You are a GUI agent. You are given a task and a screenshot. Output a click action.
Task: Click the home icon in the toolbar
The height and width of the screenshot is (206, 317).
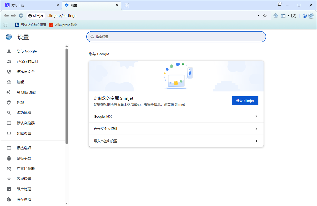tap(276, 16)
